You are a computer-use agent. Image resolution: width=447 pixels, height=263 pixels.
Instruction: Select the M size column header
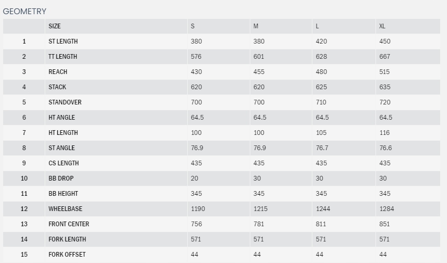(x=256, y=26)
